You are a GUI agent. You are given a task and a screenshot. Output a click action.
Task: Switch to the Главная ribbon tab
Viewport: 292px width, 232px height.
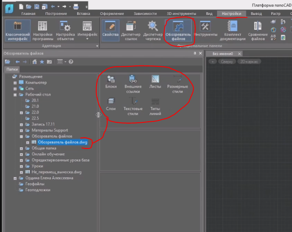click(x=28, y=14)
